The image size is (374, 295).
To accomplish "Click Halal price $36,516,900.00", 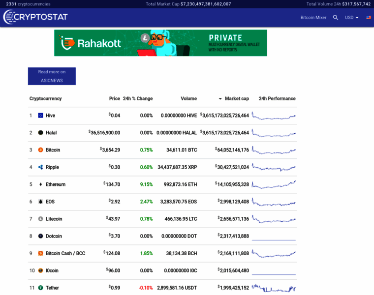I will tap(104, 133).
